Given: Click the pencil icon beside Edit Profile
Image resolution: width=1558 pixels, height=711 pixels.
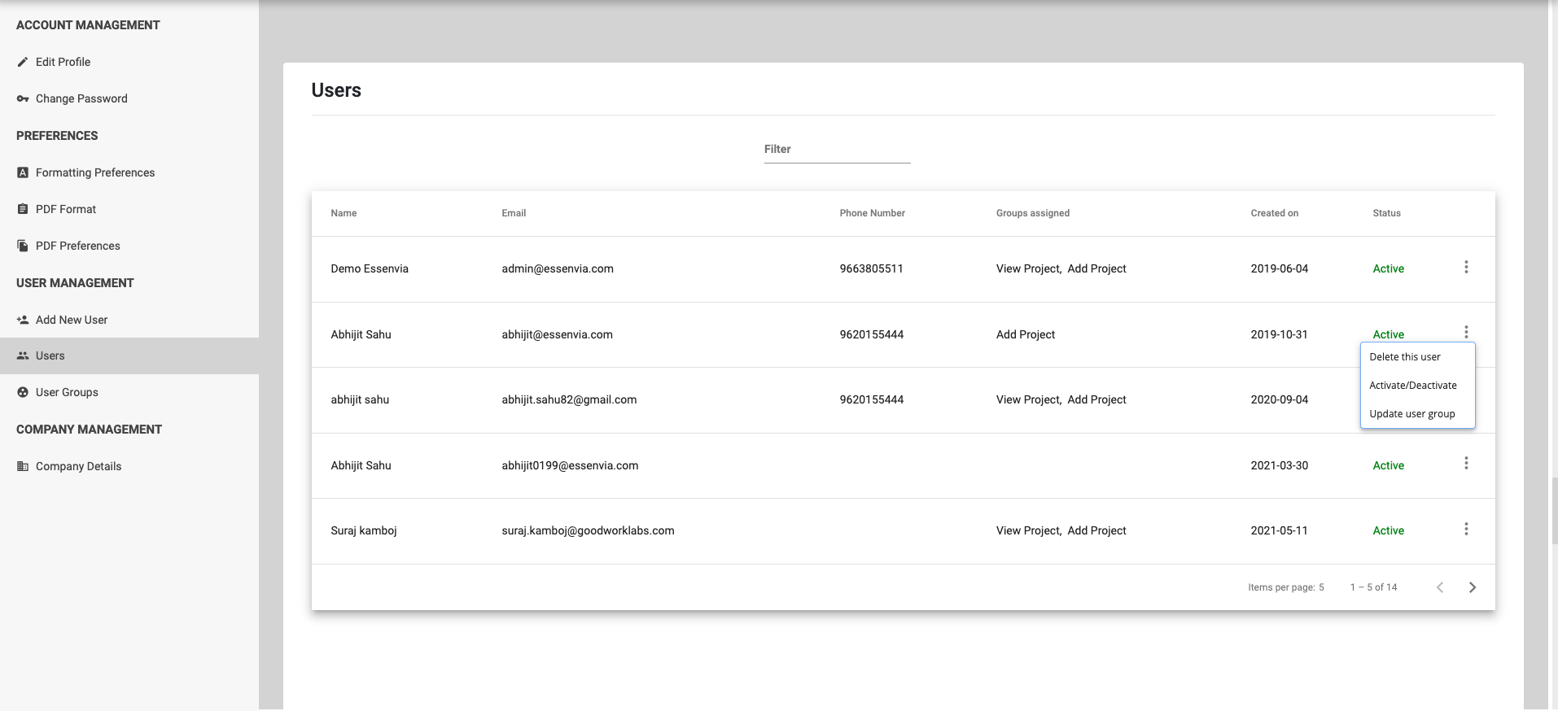Looking at the screenshot, I should click(23, 62).
